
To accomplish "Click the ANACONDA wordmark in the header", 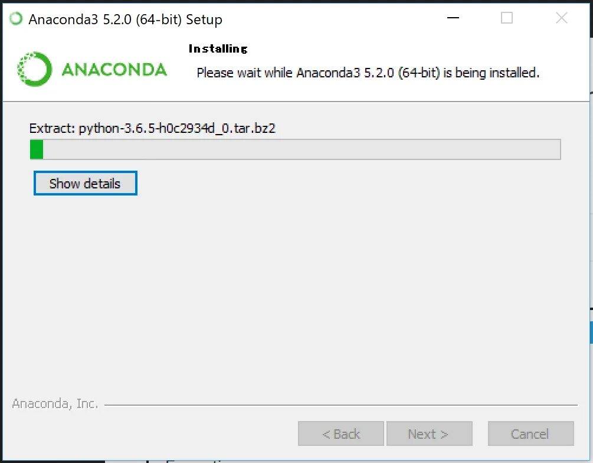I will click(x=114, y=70).
